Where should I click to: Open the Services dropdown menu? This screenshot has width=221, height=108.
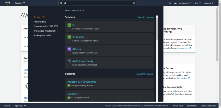[x=20, y=3]
